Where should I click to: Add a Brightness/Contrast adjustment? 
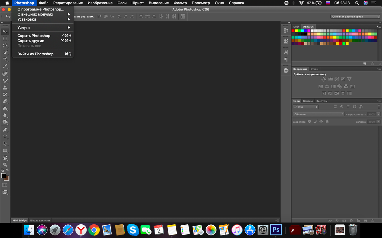click(x=324, y=79)
